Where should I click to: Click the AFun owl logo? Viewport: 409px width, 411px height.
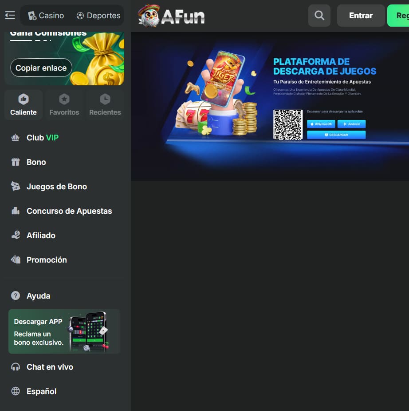coord(171,16)
